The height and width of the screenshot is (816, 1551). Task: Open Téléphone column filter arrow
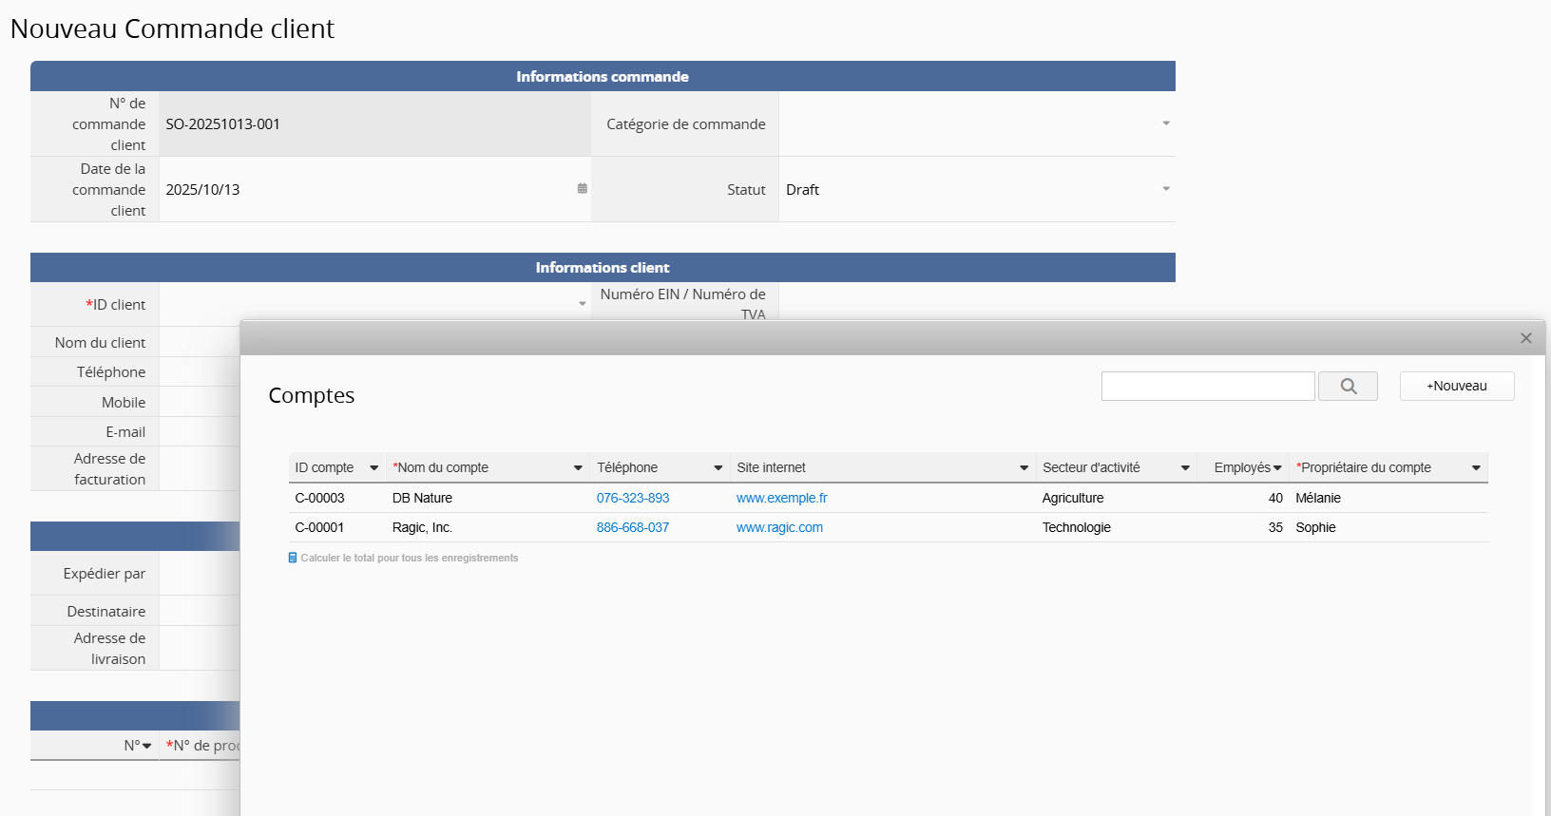[718, 467]
